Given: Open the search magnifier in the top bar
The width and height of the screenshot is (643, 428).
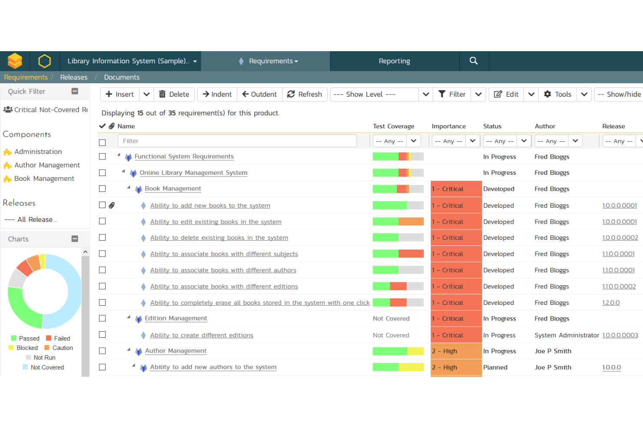Looking at the screenshot, I should [474, 61].
